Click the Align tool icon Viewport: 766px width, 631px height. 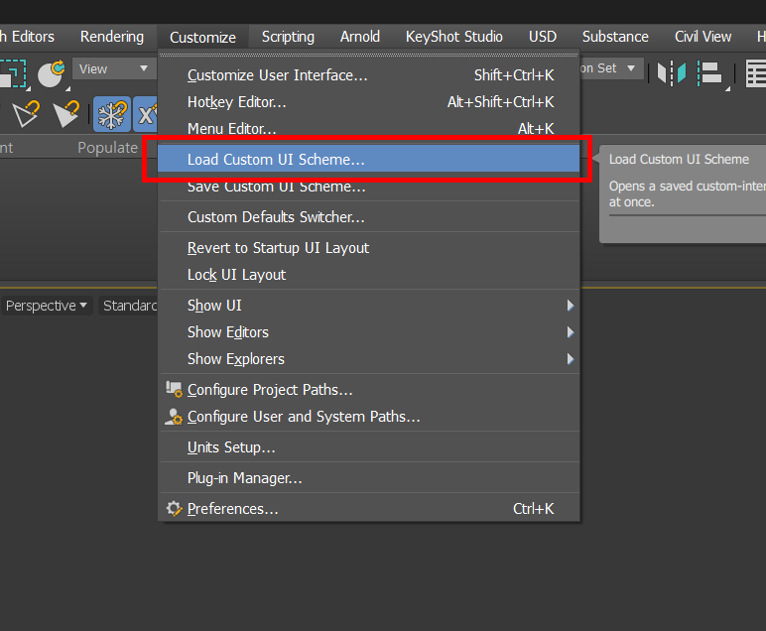point(709,73)
